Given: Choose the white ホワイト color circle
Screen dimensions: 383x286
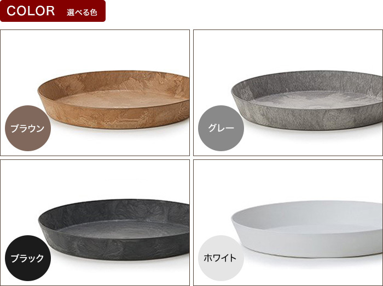Looking at the screenshot, I should 221,258.
